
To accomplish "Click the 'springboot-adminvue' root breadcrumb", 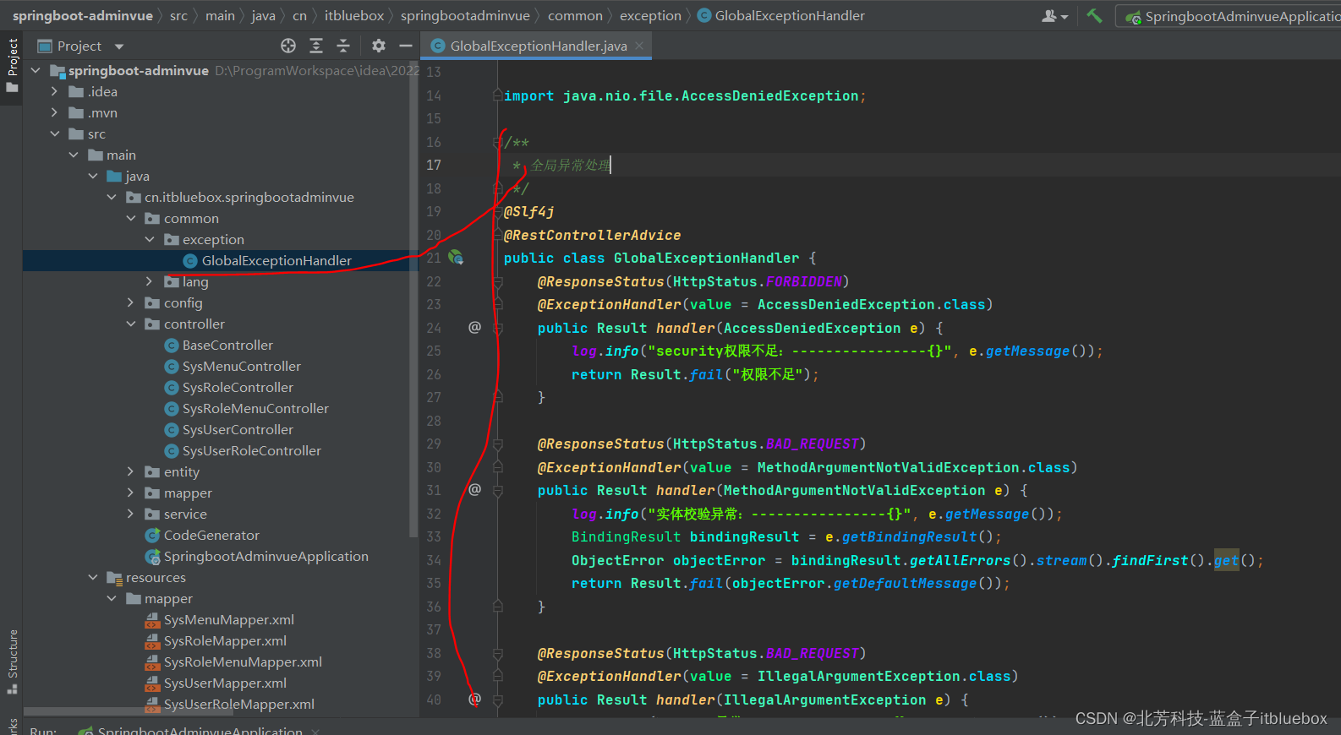I will pos(83,15).
